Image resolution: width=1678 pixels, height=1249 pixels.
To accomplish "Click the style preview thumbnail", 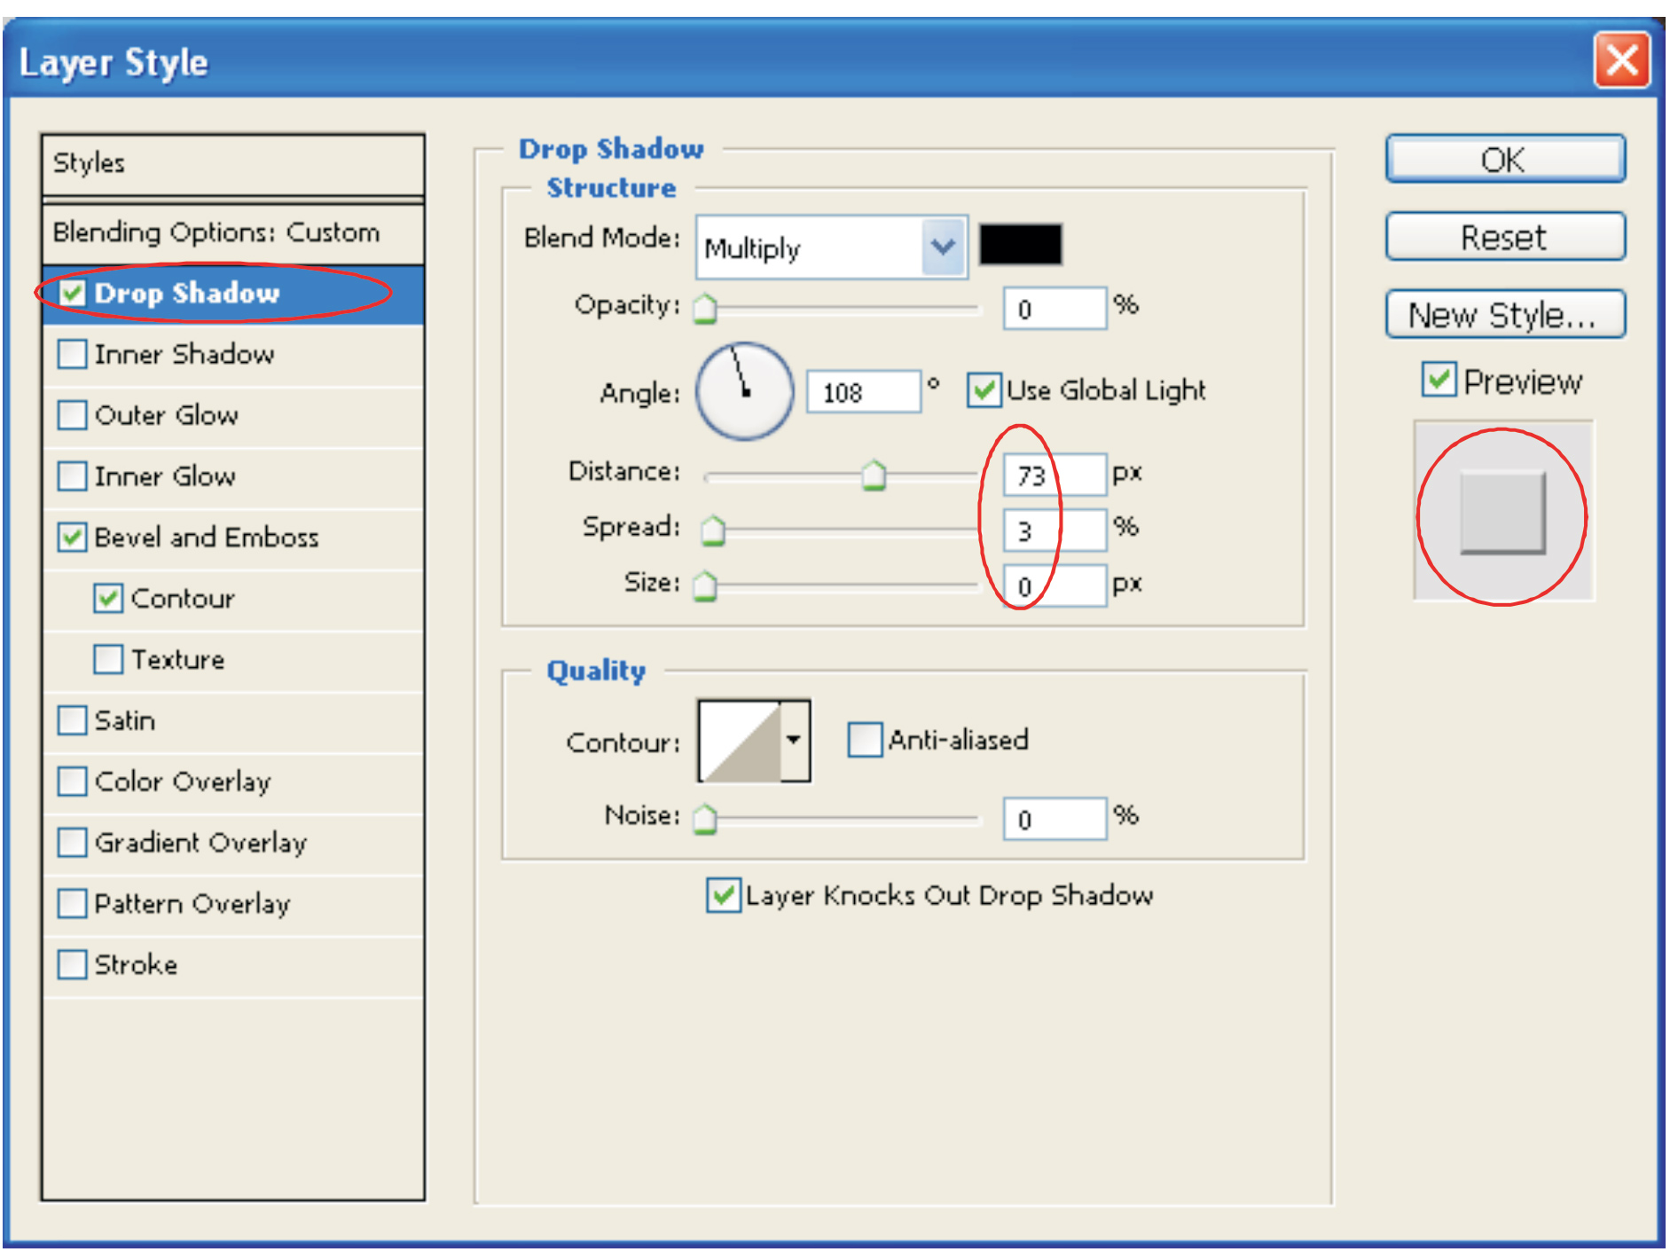I will 1502,514.
